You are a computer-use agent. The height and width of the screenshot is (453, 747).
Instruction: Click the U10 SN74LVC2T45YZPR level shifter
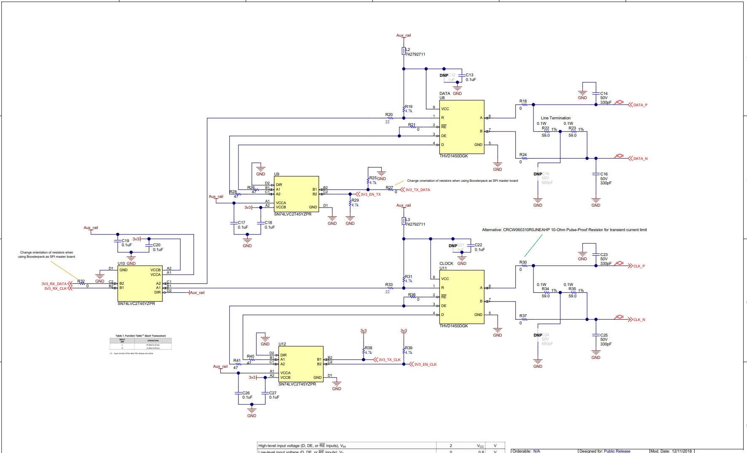click(x=140, y=283)
